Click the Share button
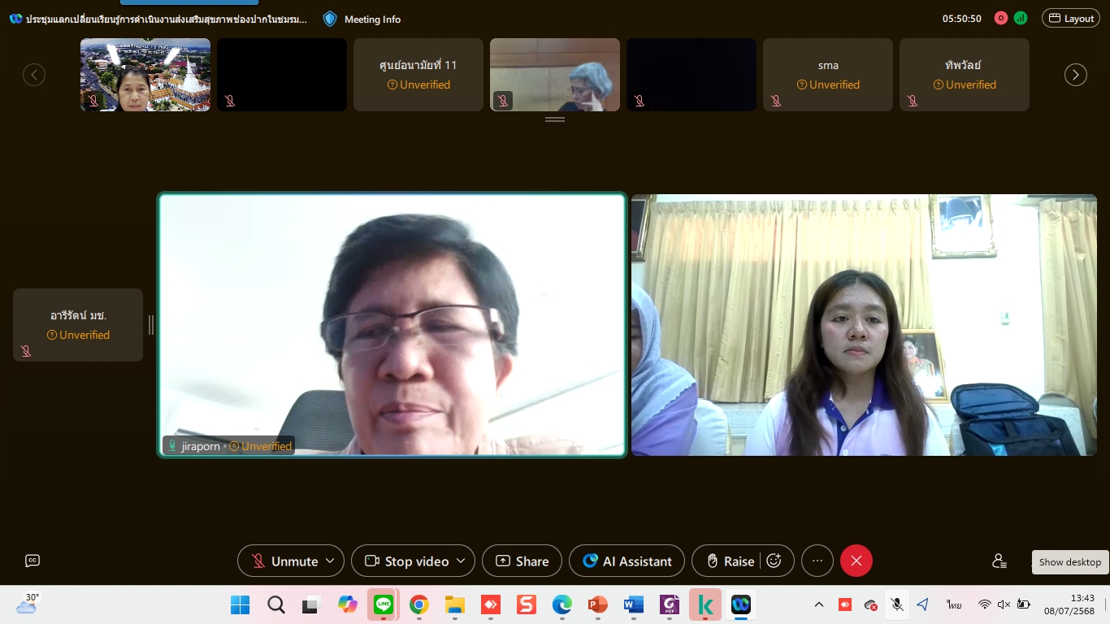This screenshot has width=1110, height=624. [x=522, y=561]
